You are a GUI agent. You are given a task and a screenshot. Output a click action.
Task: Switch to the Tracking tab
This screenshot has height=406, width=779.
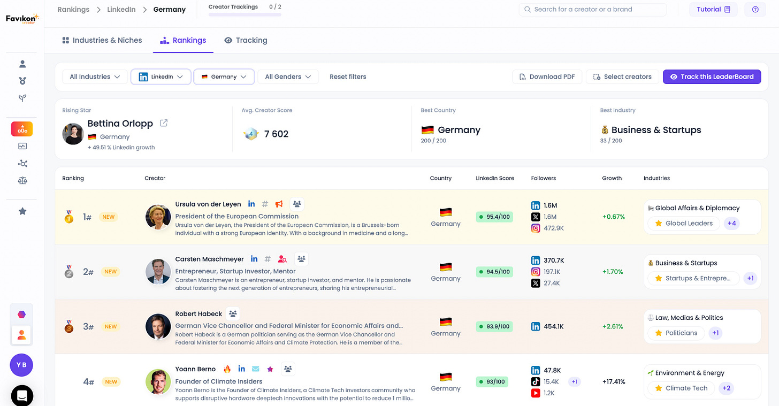[x=246, y=40]
